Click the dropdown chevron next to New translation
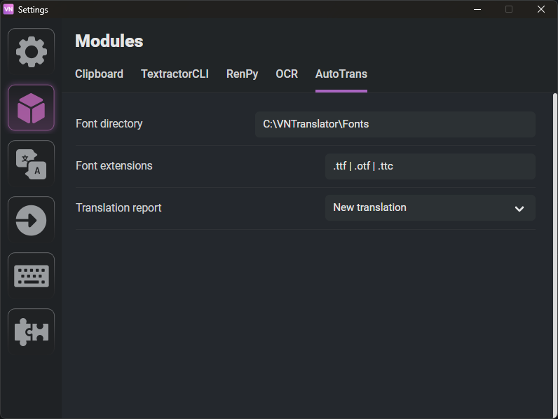Viewport: 558px width, 419px height. coord(519,209)
